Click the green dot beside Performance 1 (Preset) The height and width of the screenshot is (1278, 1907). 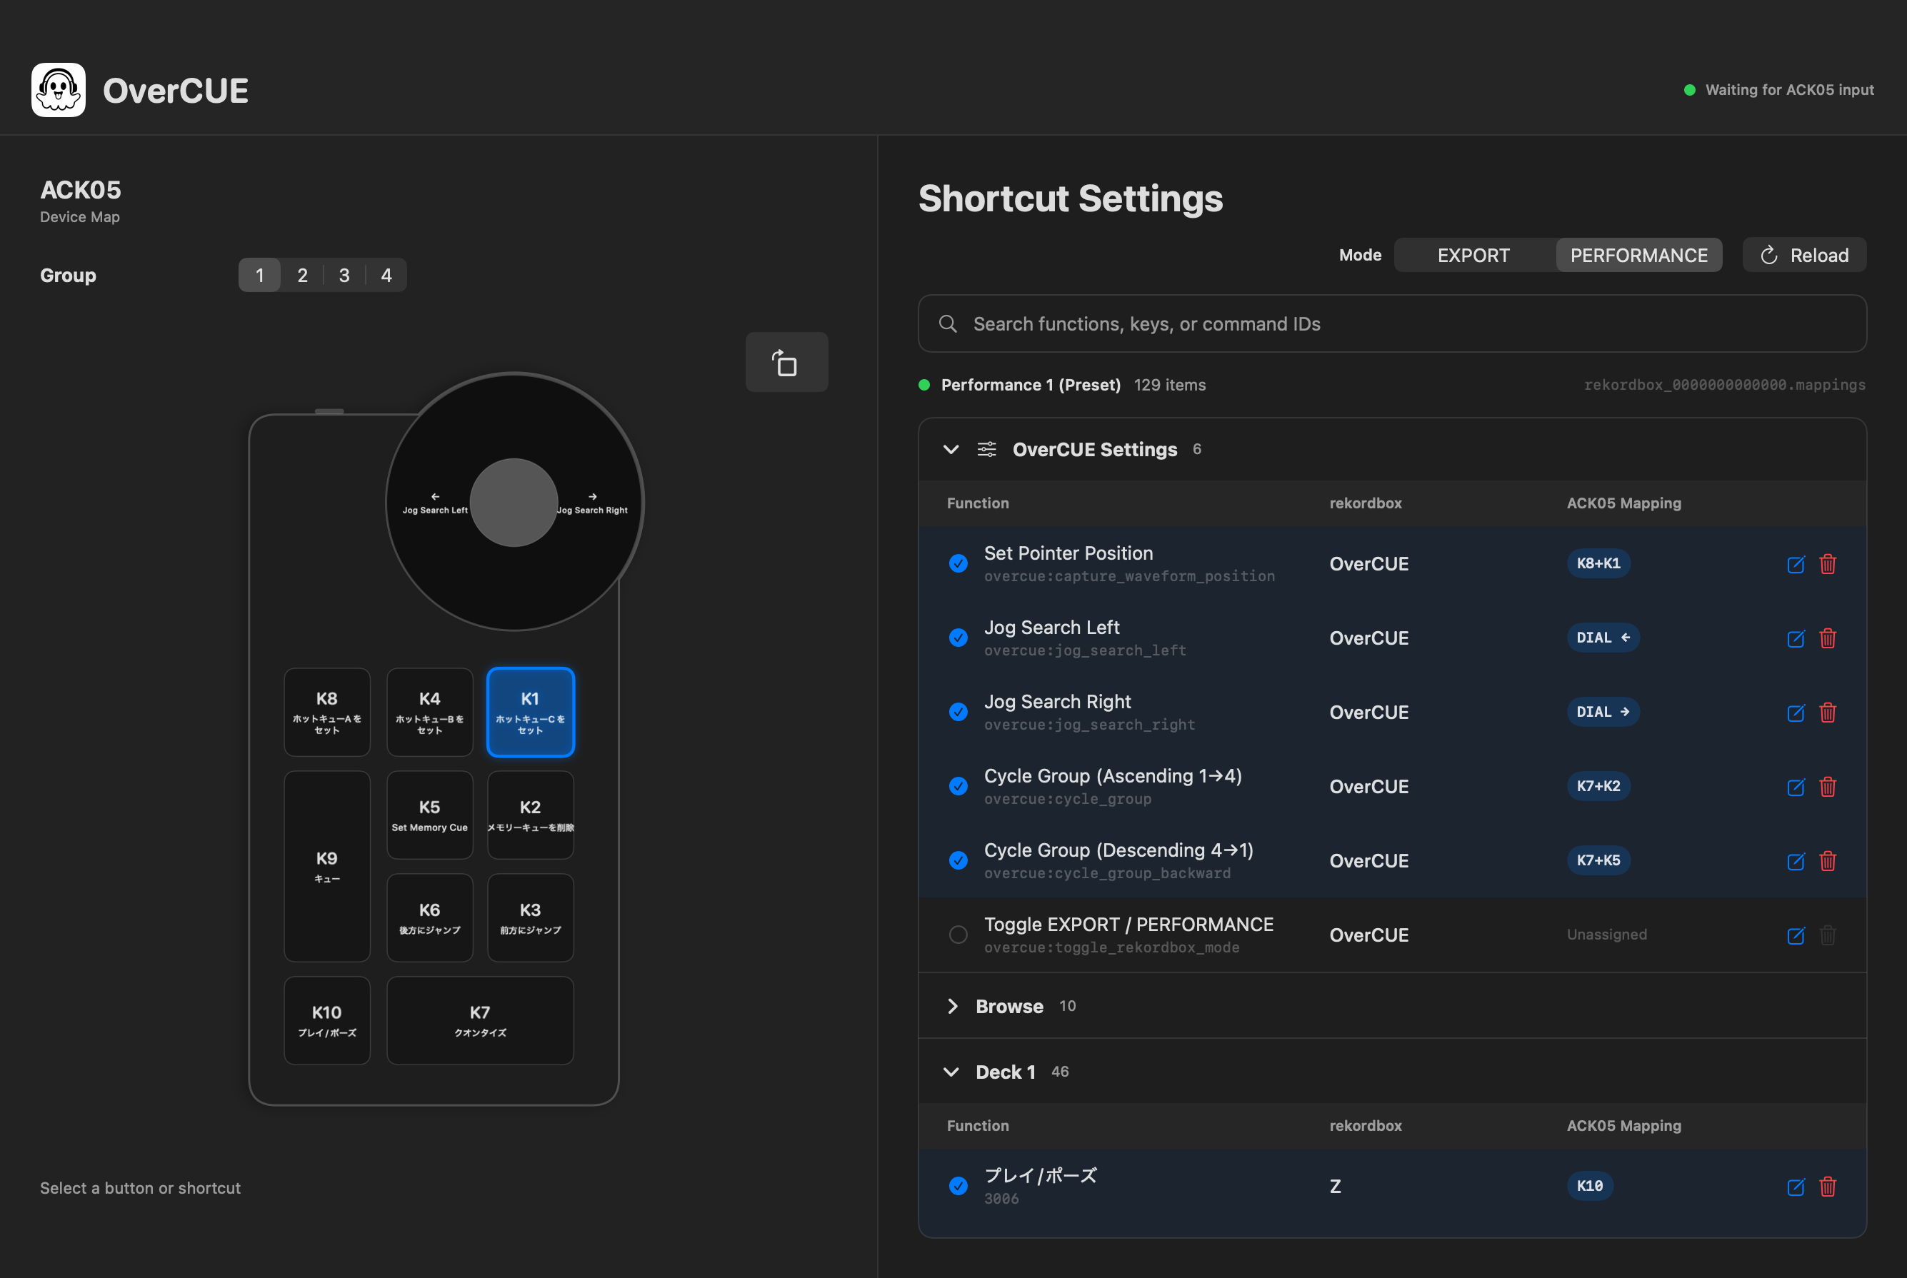[924, 385]
